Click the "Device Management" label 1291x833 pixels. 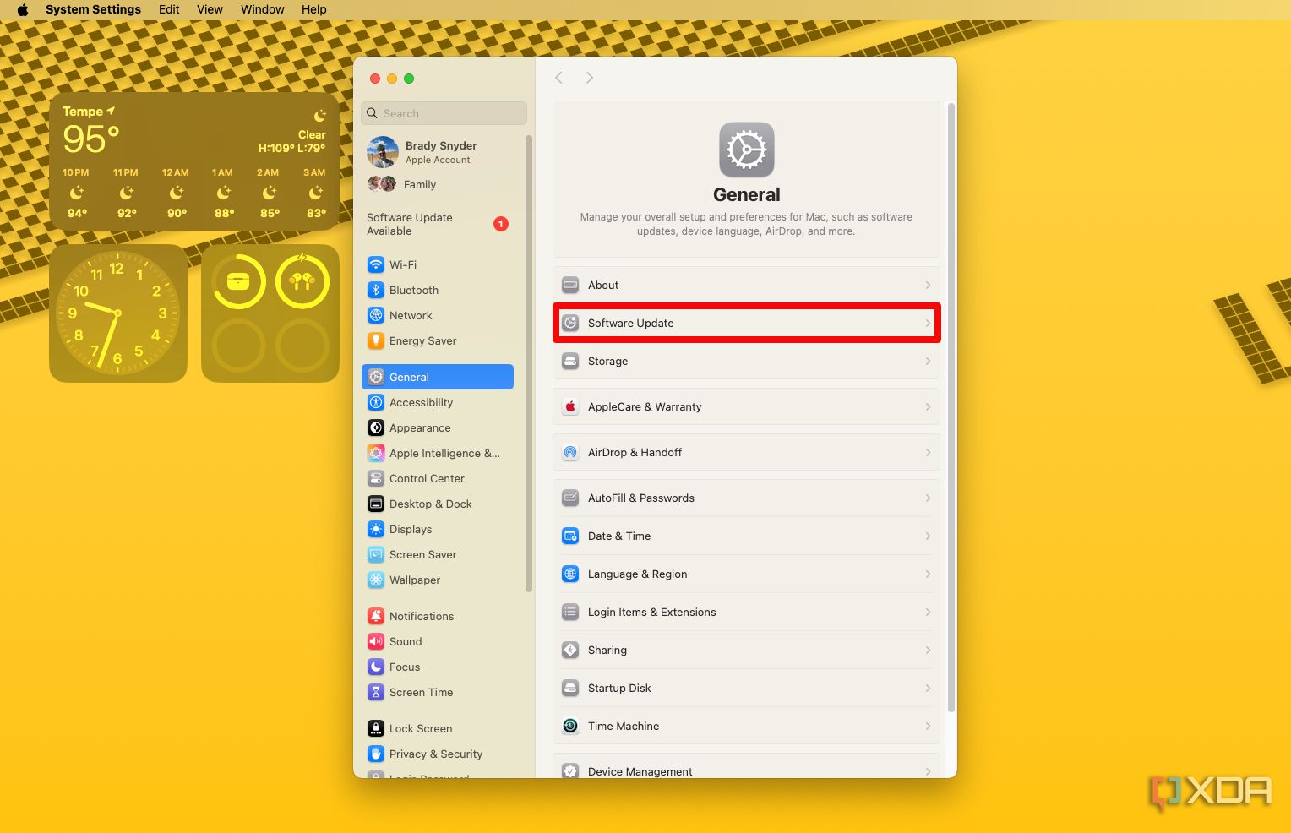tap(640, 771)
